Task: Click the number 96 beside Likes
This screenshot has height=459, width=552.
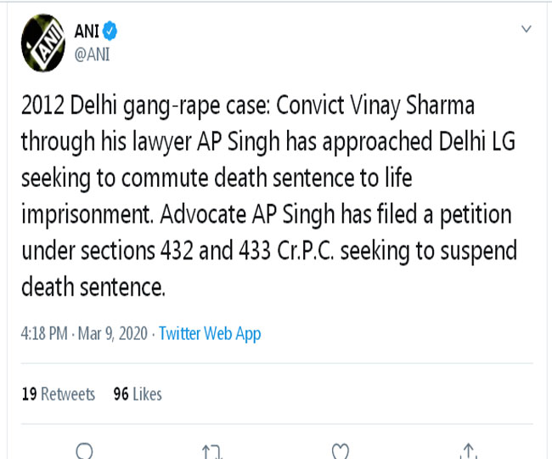Action: coord(120,394)
